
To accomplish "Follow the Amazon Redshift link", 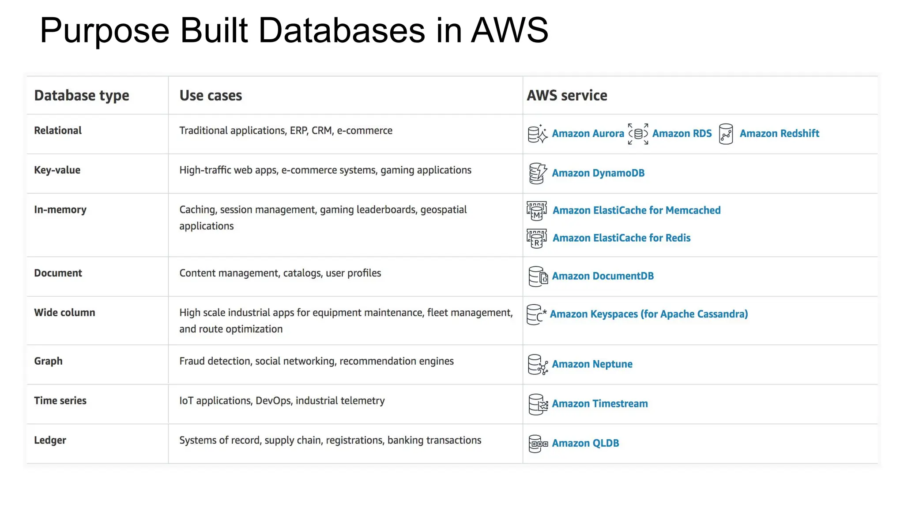I will coord(779,134).
